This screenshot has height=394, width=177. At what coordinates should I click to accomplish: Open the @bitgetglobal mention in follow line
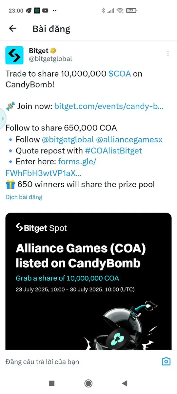point(68,139)
